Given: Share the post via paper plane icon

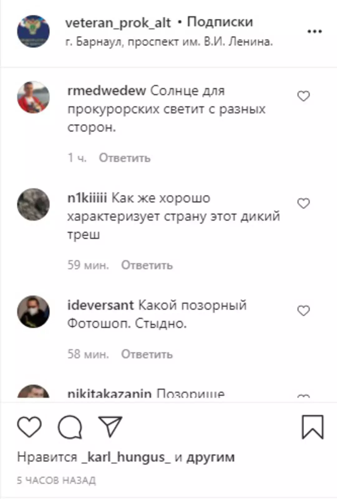Looking at the screenshot, I should 110,426.
